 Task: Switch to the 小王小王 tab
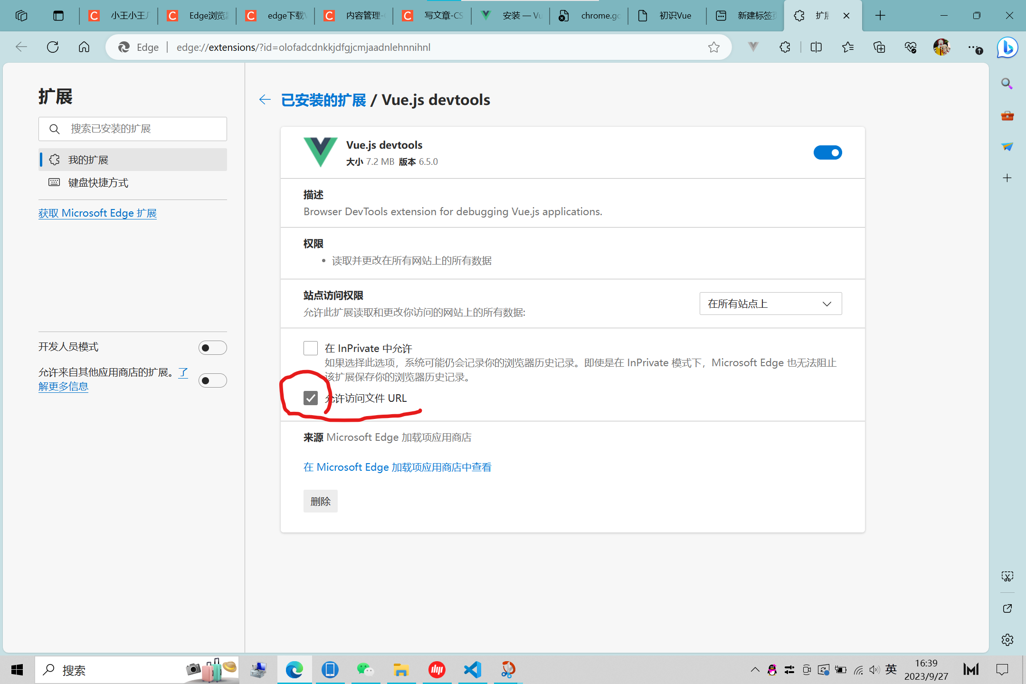click(x=118, y=16)
